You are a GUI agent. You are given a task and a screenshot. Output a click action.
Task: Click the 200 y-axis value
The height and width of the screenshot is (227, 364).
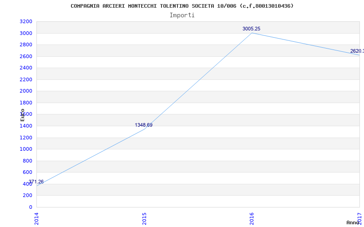[x=28, y=196]
